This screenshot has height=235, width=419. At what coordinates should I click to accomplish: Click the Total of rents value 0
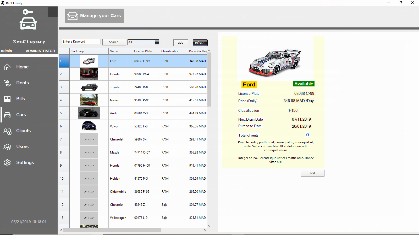307,135
